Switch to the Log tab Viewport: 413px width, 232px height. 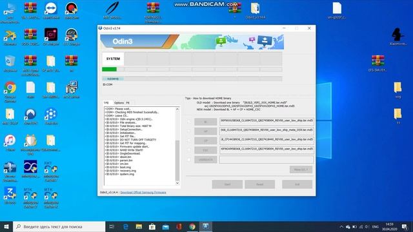coord(106,102)
